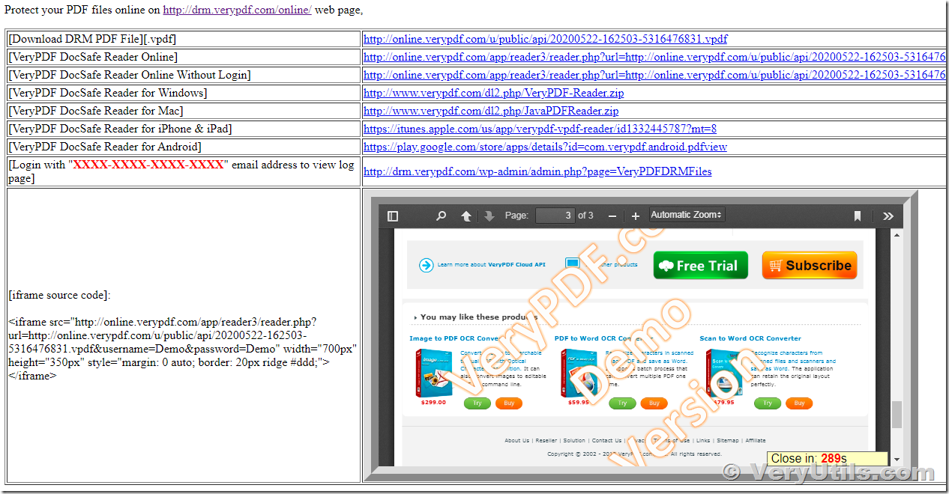This screenshot has width=949, height=494.
Task: Click the bookmark current view icon
Action: pyautogui.click(x=857, y=216)
